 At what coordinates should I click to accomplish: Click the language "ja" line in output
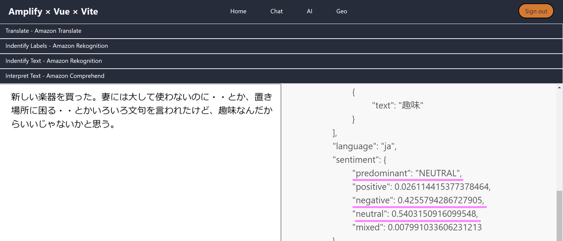coord(364,146)
